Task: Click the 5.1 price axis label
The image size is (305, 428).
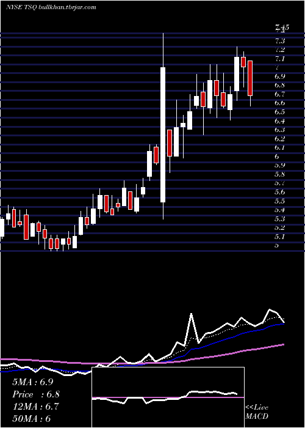Action: point(280,237)
